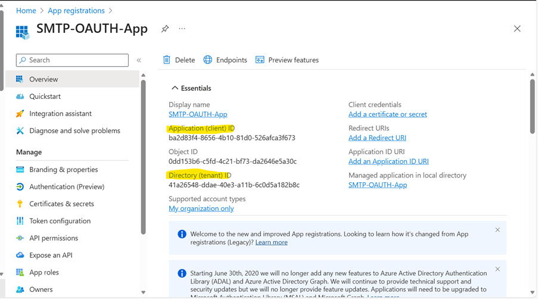
Task: Collapse the Essentials section chevron
Action: (175, 88)
